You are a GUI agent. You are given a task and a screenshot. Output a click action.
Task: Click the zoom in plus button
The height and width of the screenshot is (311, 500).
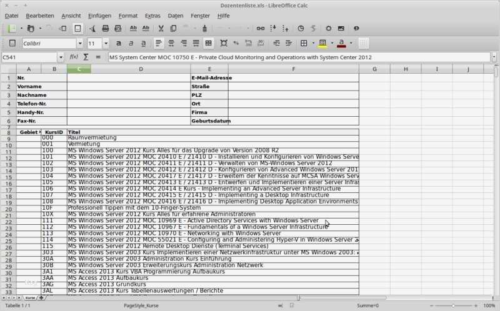click(x=476, y=306)
